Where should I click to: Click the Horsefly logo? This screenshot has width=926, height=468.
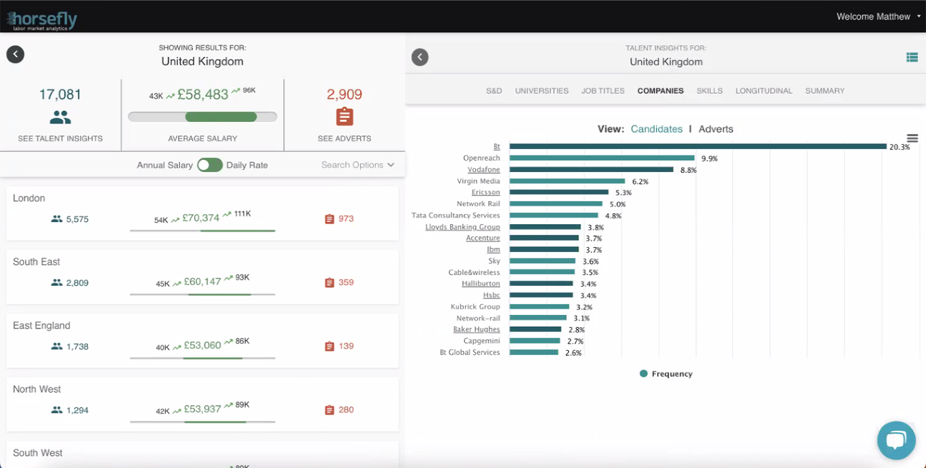[x=41, y=20]
